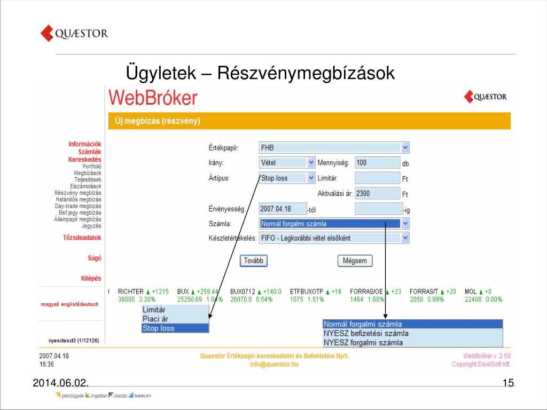
Task: Open the Ártípus dropdown in the form
Action: pyautogui.click(x=287, y=178)
